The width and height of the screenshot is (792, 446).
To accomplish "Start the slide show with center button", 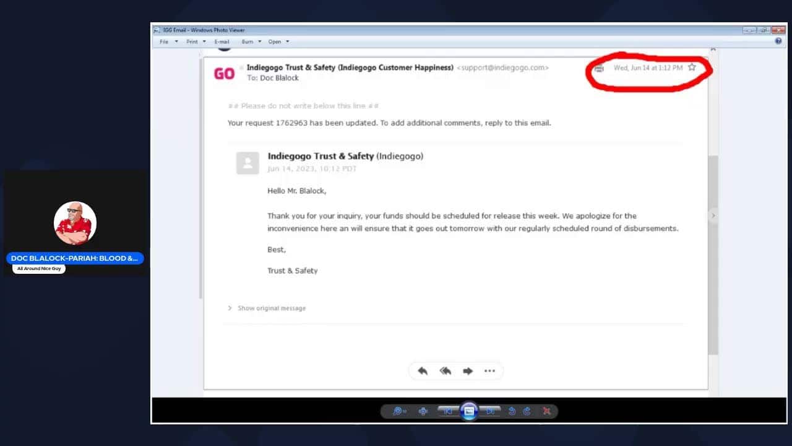I will pyautogui.click(x=469, y=411).
